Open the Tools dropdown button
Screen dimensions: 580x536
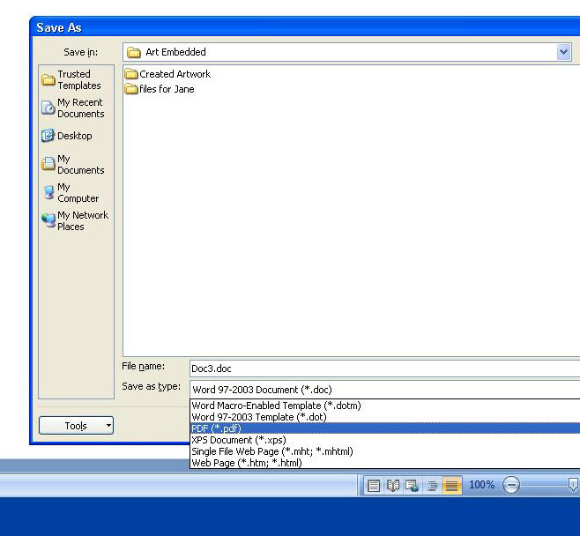[76, 426]
